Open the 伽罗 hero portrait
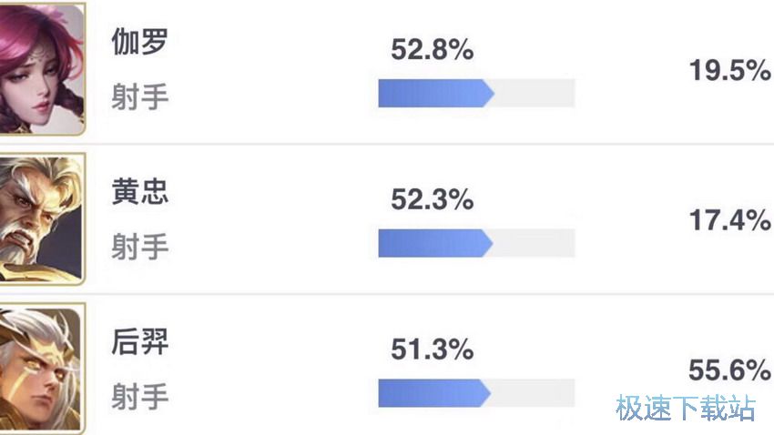This screenshot has width=774, height=435. [x=43, y=68]
